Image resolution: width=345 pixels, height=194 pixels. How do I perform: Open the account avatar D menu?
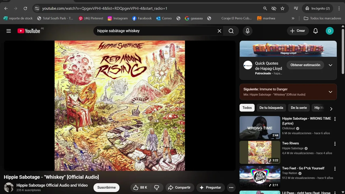(329, 31)
